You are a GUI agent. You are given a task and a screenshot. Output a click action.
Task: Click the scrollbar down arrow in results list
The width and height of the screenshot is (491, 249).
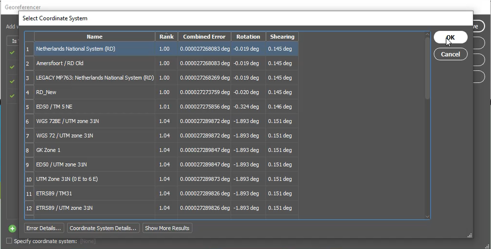pos(427,216)
